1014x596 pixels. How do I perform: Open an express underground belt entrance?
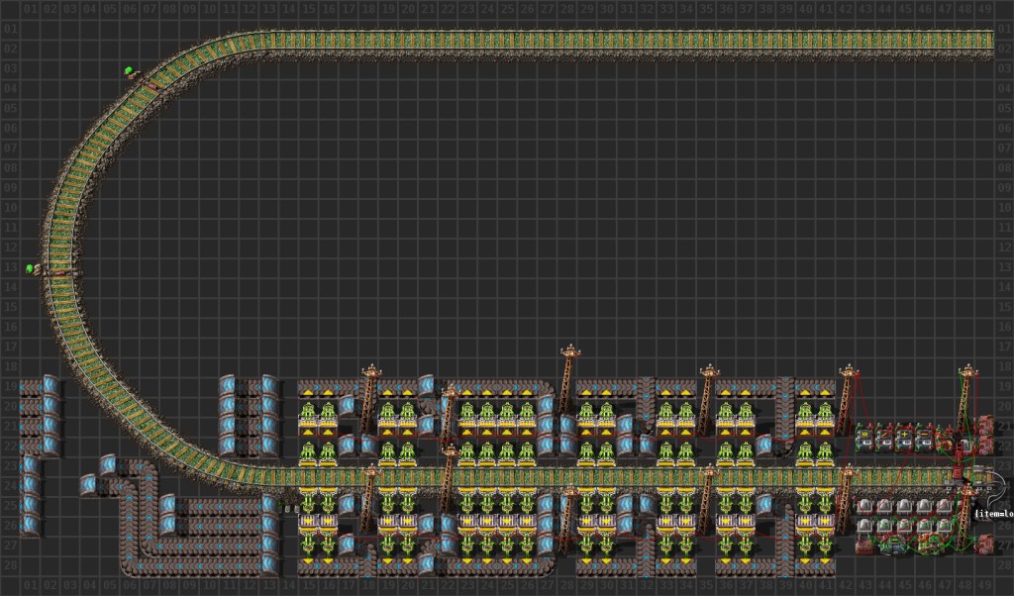coord(107,464)
